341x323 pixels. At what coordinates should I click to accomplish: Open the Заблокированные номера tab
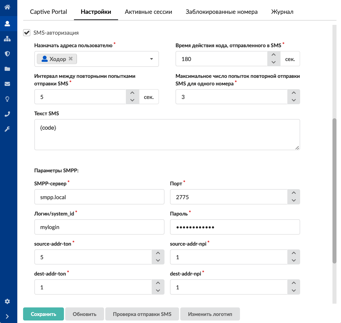221,12
